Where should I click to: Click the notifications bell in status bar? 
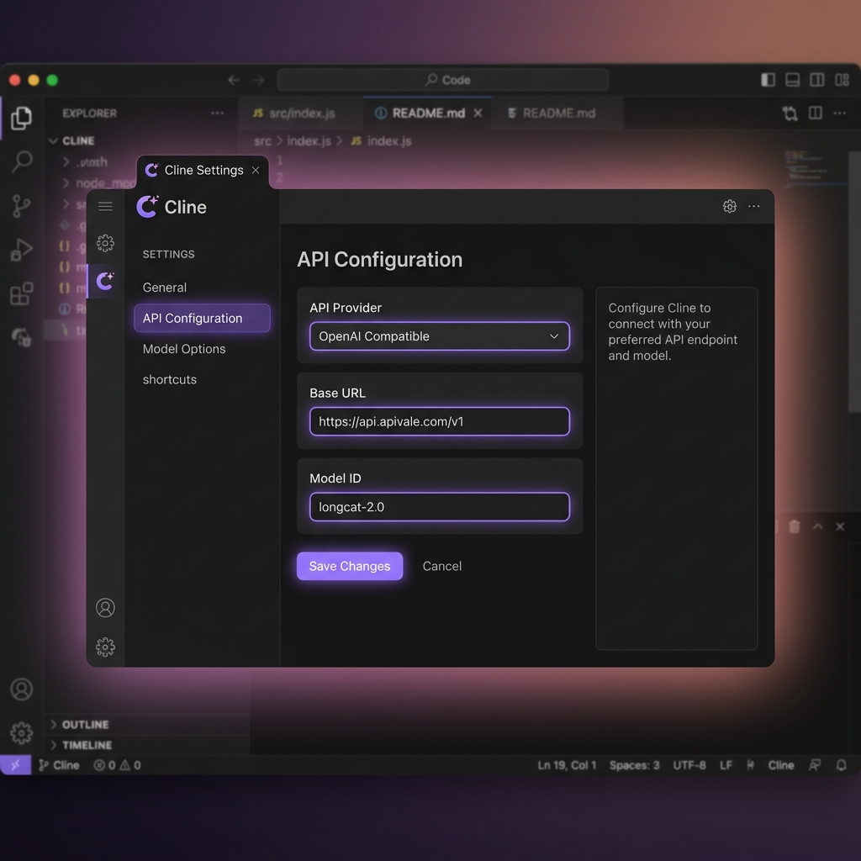[x=841, y=765]
